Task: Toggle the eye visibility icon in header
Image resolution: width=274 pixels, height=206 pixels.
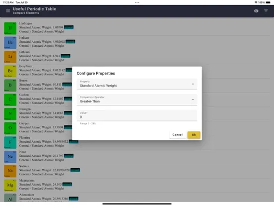Action: [256, 11]
